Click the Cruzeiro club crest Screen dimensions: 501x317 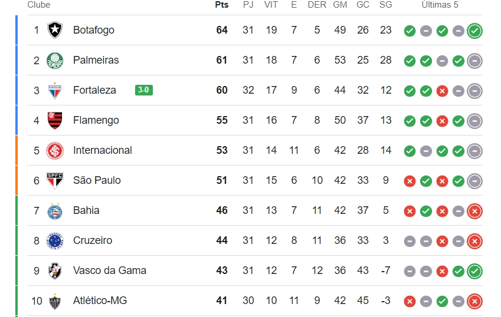click(55, 241)
